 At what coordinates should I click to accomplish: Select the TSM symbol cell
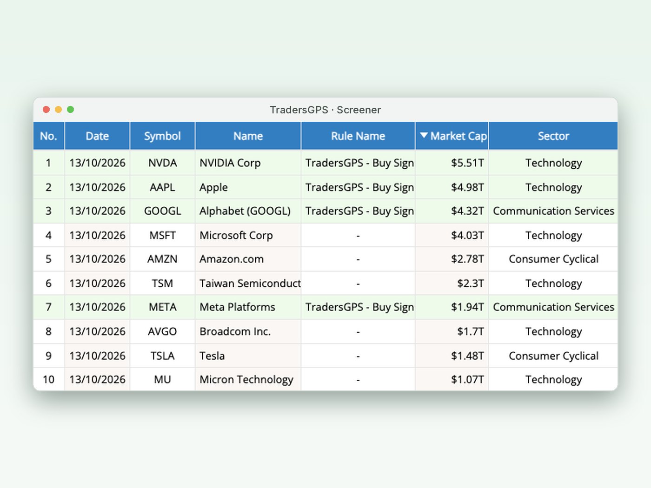click(162, 284)
